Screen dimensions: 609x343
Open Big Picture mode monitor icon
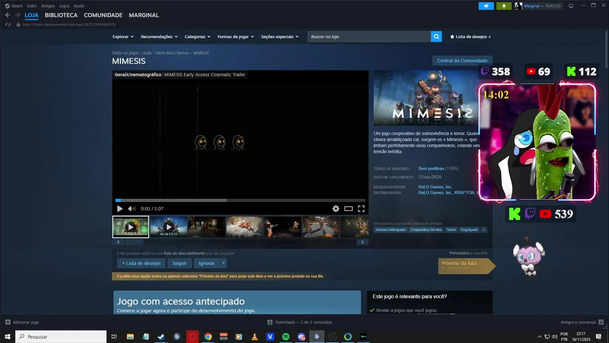point(571,6)
